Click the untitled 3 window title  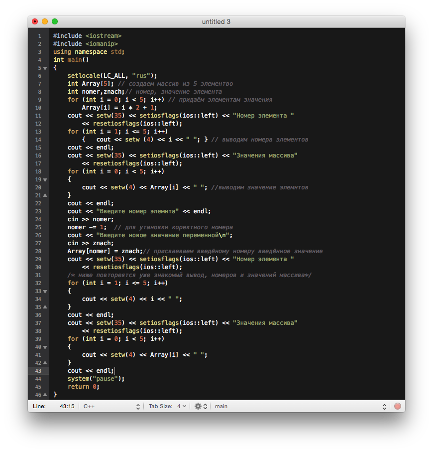point(216,21)
